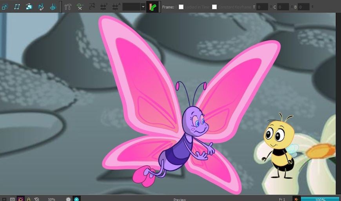Click the dimmed path adjust icon
This screenshot has width=341, height=201.
[92, 7]
